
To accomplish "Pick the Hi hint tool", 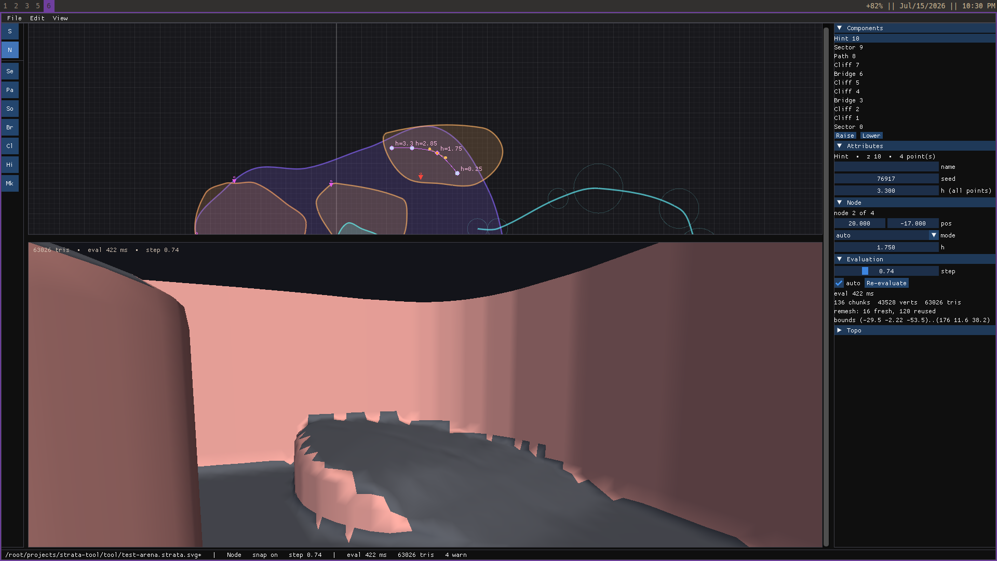I will [10, 165].
